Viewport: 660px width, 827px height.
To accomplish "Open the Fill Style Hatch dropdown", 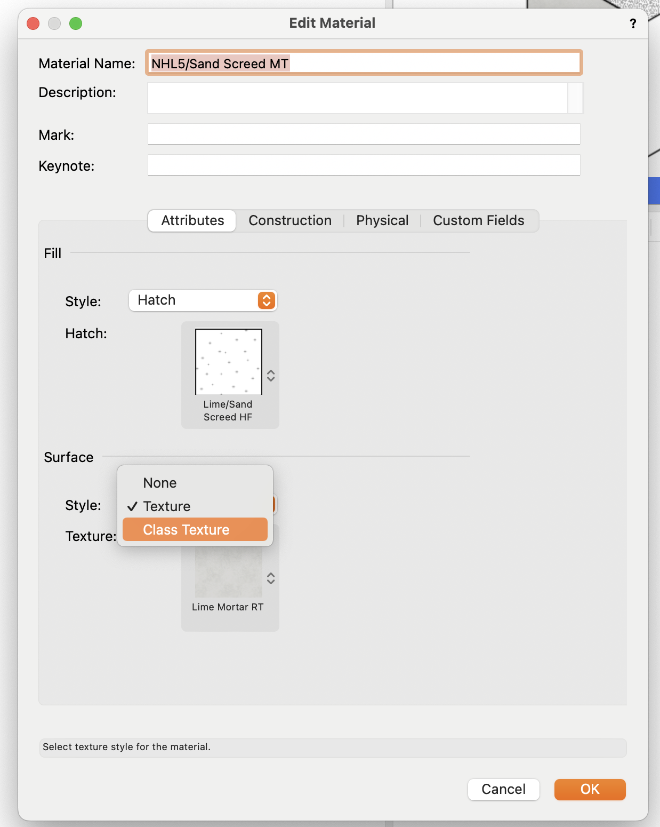I will 203,300.
